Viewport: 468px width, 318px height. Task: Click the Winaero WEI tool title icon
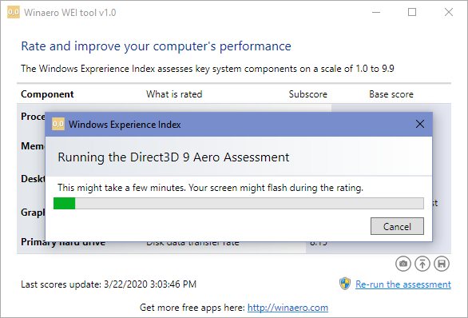pos(14,12)
